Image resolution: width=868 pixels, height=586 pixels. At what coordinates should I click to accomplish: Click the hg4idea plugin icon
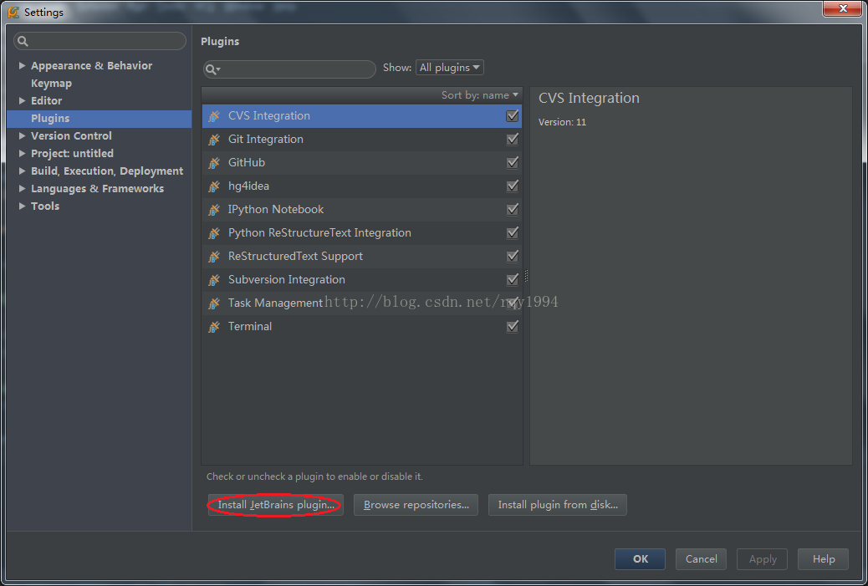(214, 186)
